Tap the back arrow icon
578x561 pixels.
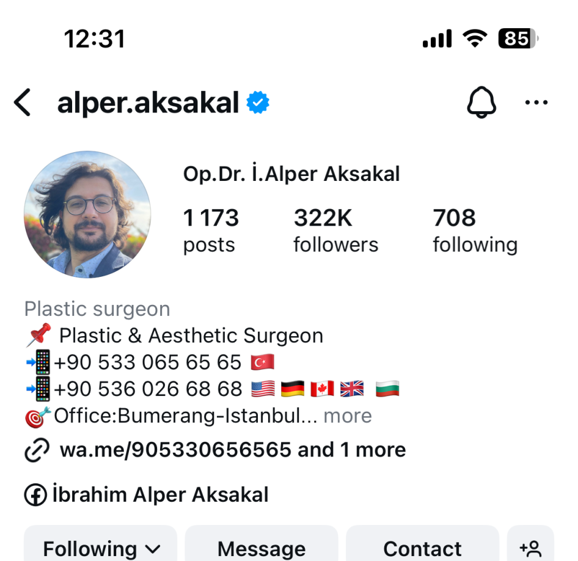[x=22, y=103]
